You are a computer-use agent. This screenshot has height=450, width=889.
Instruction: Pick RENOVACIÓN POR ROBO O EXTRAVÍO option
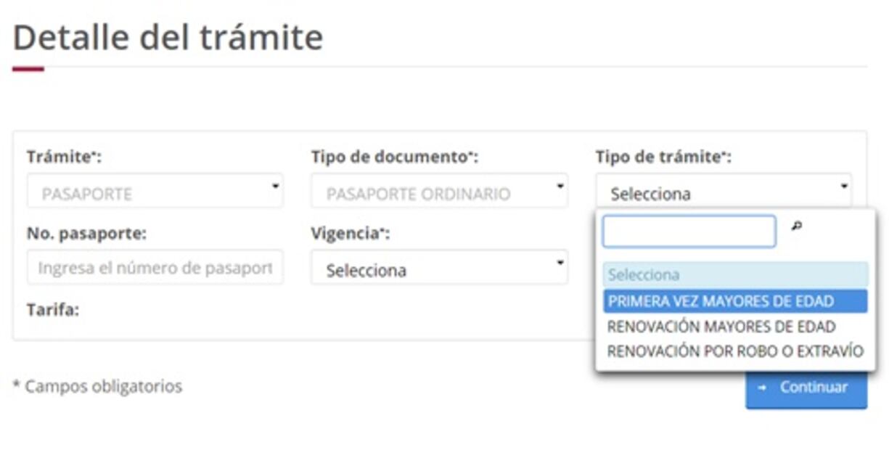coord(735,351)
